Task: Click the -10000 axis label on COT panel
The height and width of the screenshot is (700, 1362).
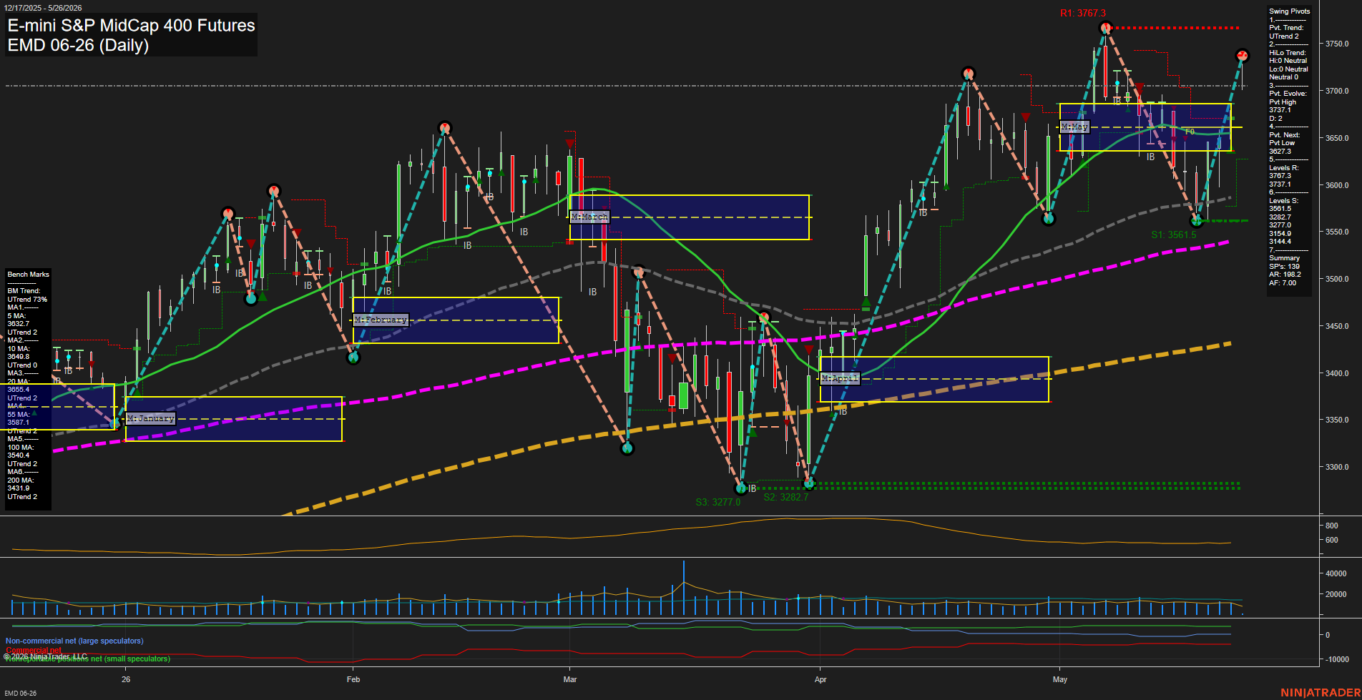Action: point(1337,659)
